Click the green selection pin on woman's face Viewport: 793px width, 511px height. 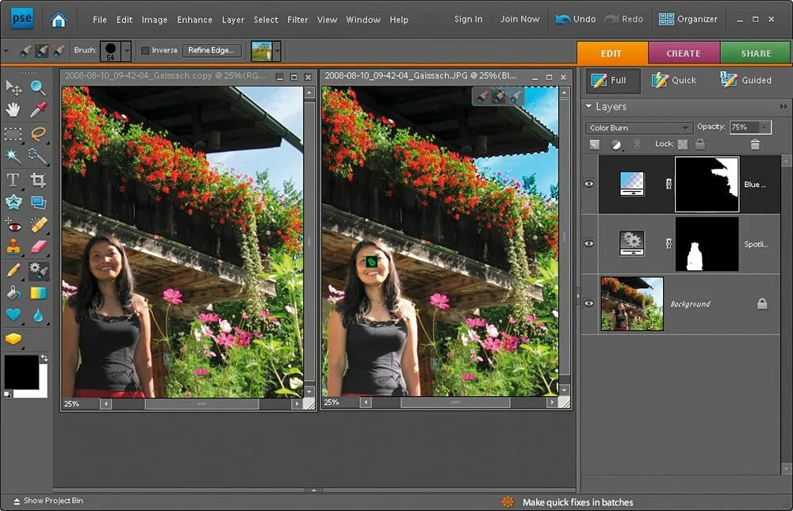(x=371, y=261)
